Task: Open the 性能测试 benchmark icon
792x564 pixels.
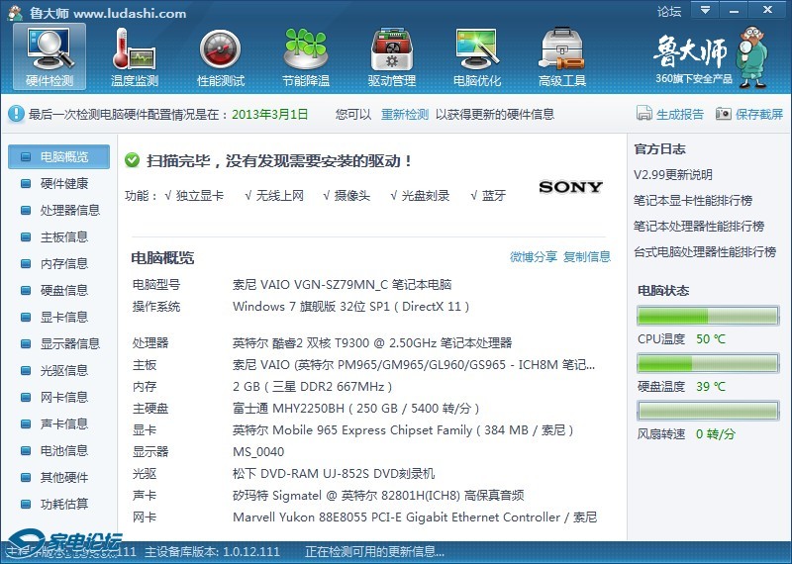Action: [x=220, y=56]
